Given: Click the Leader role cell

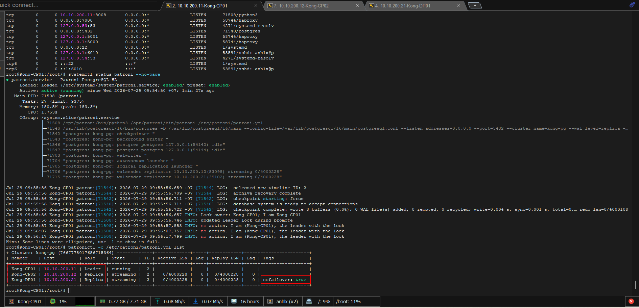Looking at the screenshot, I should point(93,269).
